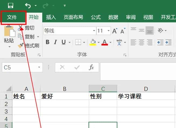Image resolution: width=176 pixels, height=128 pixels.
Task: Open the phonetic guide dropdown arrow
Action: (125, 42)
